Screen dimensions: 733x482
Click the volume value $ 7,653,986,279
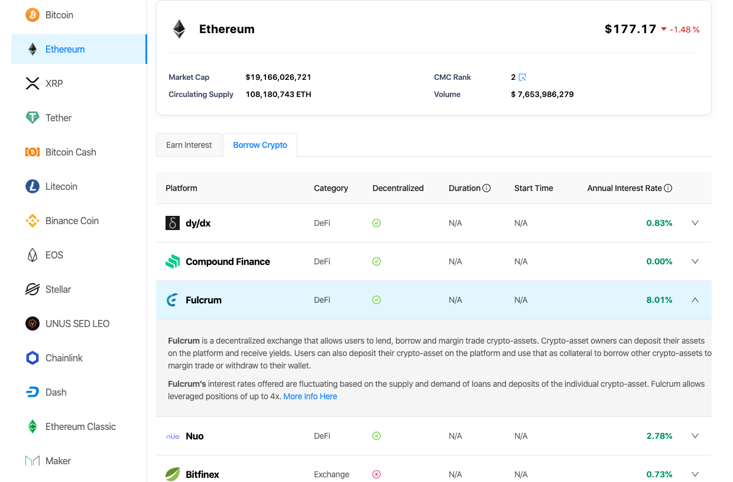pyautogui.click(x=543, y=94)
